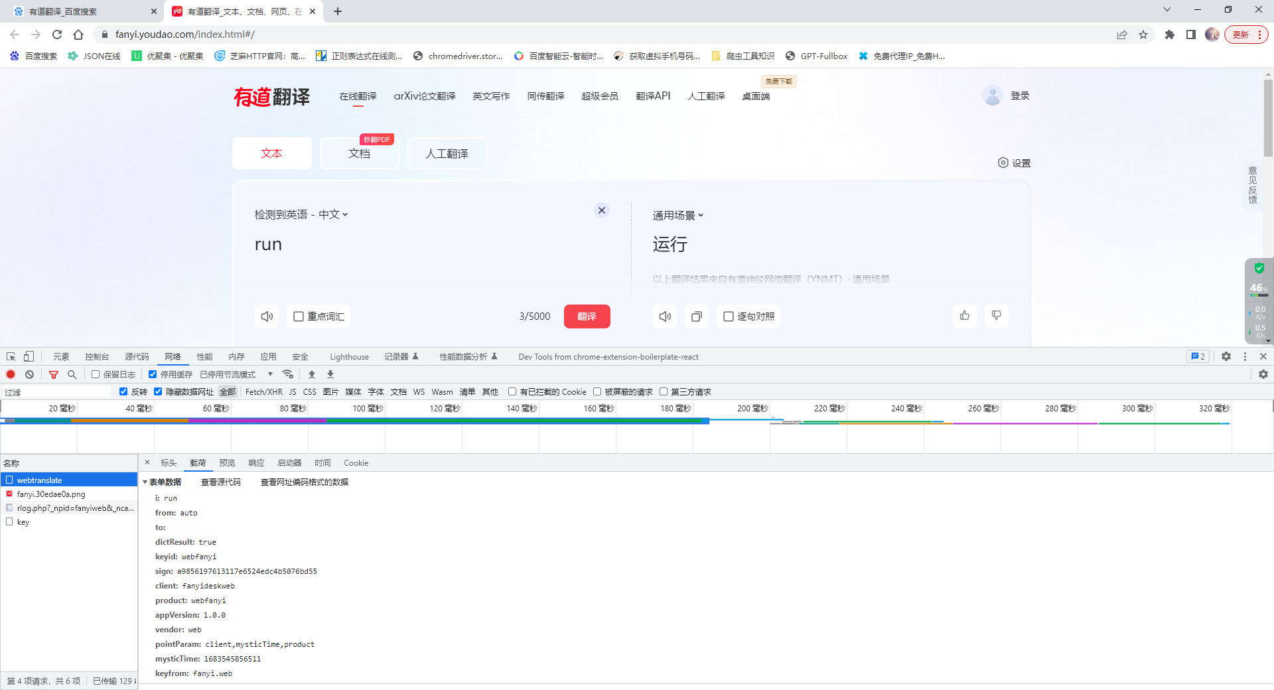Go to the browser home page
Screen dimensions: 1274x690
pos(78,34)
